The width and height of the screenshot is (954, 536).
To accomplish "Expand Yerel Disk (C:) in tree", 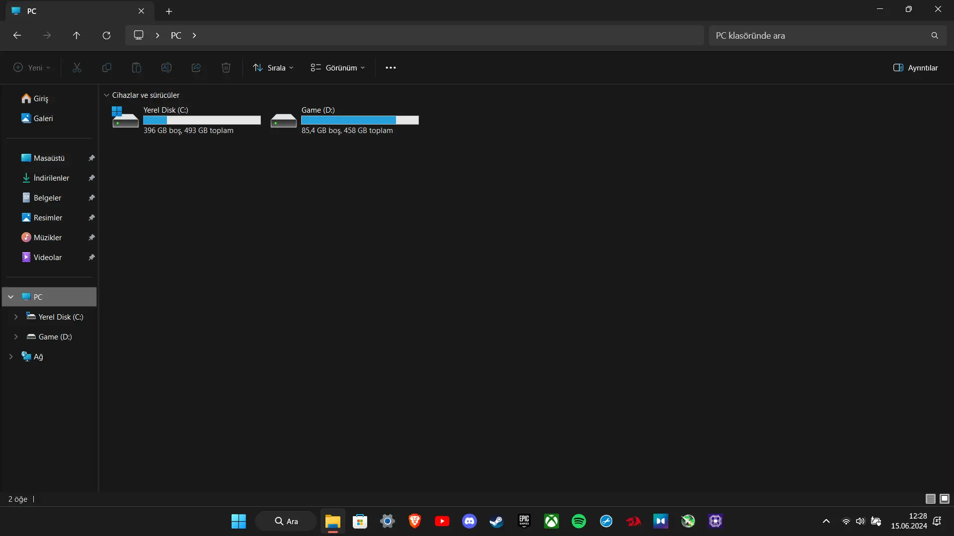I will 16,317.
